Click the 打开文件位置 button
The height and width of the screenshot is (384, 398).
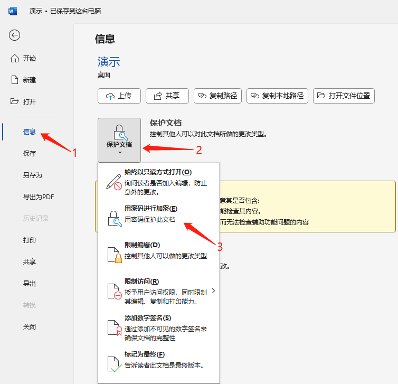344,96
